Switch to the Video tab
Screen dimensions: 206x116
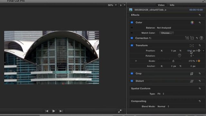[161, 5]
